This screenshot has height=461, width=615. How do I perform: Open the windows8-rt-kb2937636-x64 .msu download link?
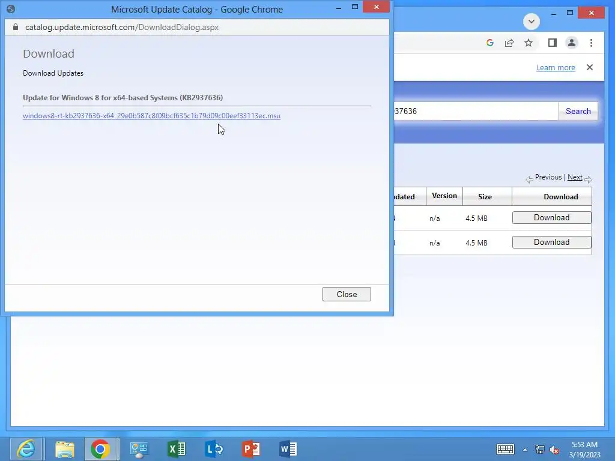coord(151,116)
